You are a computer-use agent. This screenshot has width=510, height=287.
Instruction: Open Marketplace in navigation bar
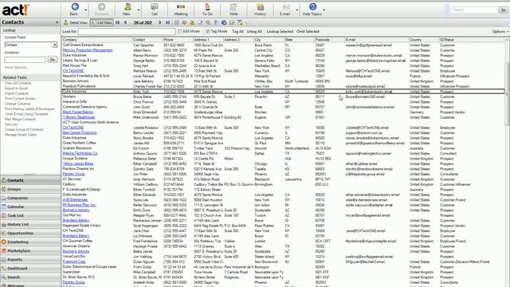[x=30, y=250]
